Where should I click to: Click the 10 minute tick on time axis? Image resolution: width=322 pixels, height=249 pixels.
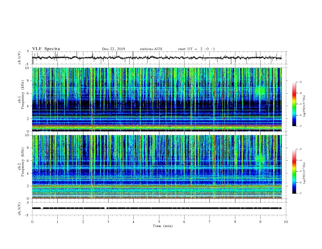click(x=286, y=222)
